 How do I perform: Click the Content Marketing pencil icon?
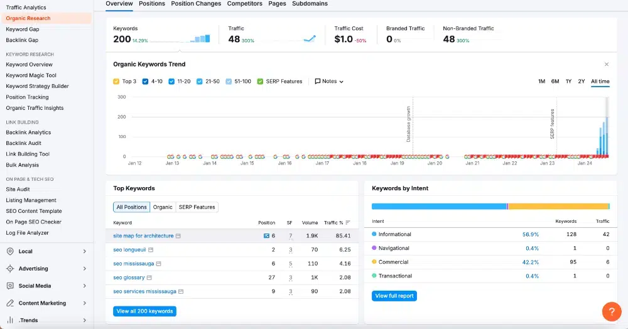click(x=10, y=303)
